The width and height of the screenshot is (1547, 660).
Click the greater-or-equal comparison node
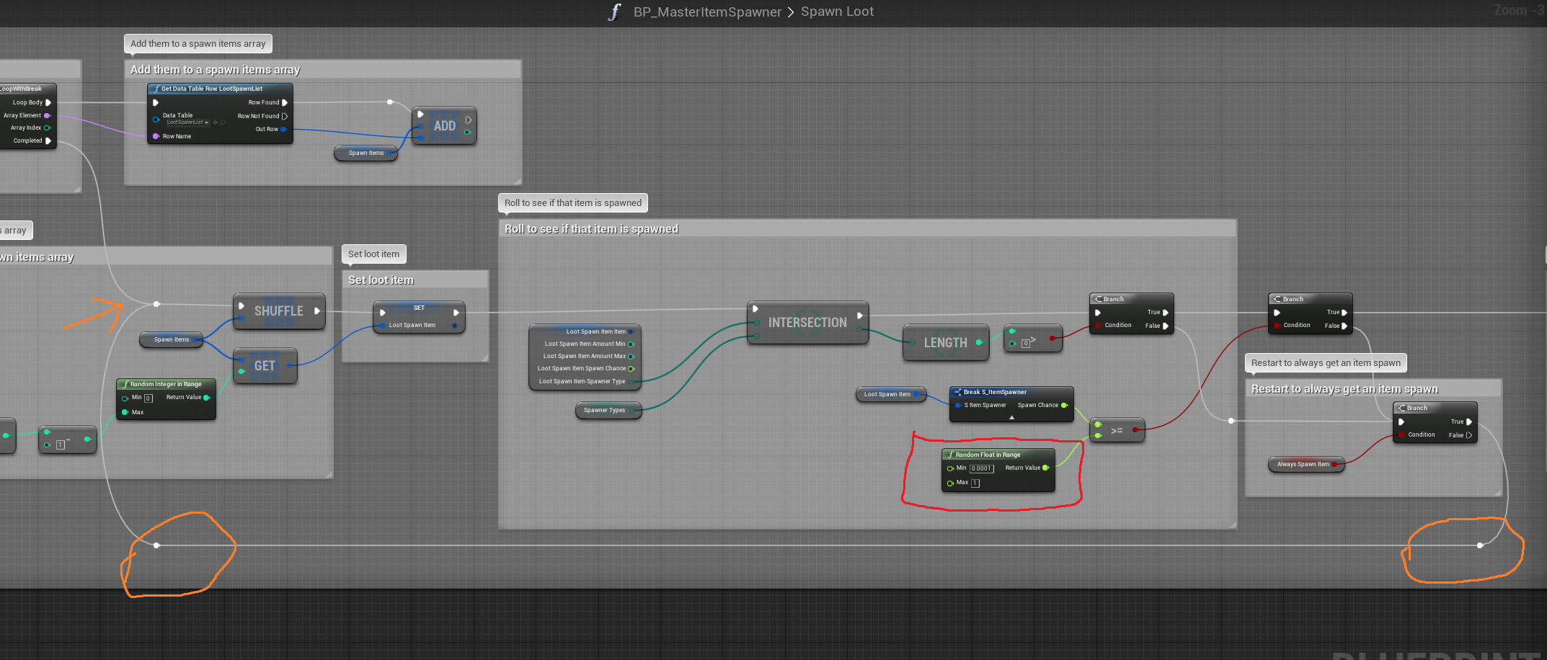pyautogui.click(x=1117, y=430)
